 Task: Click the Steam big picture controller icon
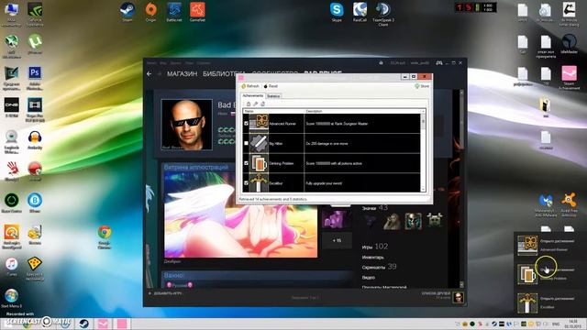[x=439, y=63]
